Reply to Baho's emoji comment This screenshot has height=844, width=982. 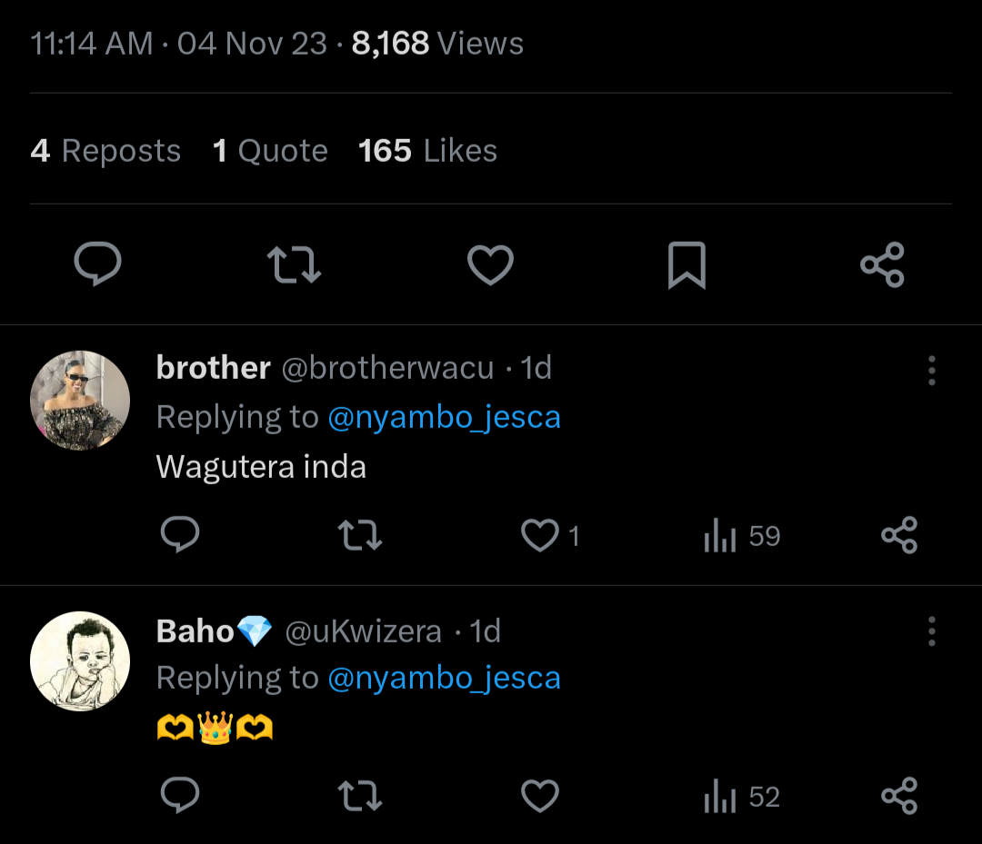tap(180, 797)
